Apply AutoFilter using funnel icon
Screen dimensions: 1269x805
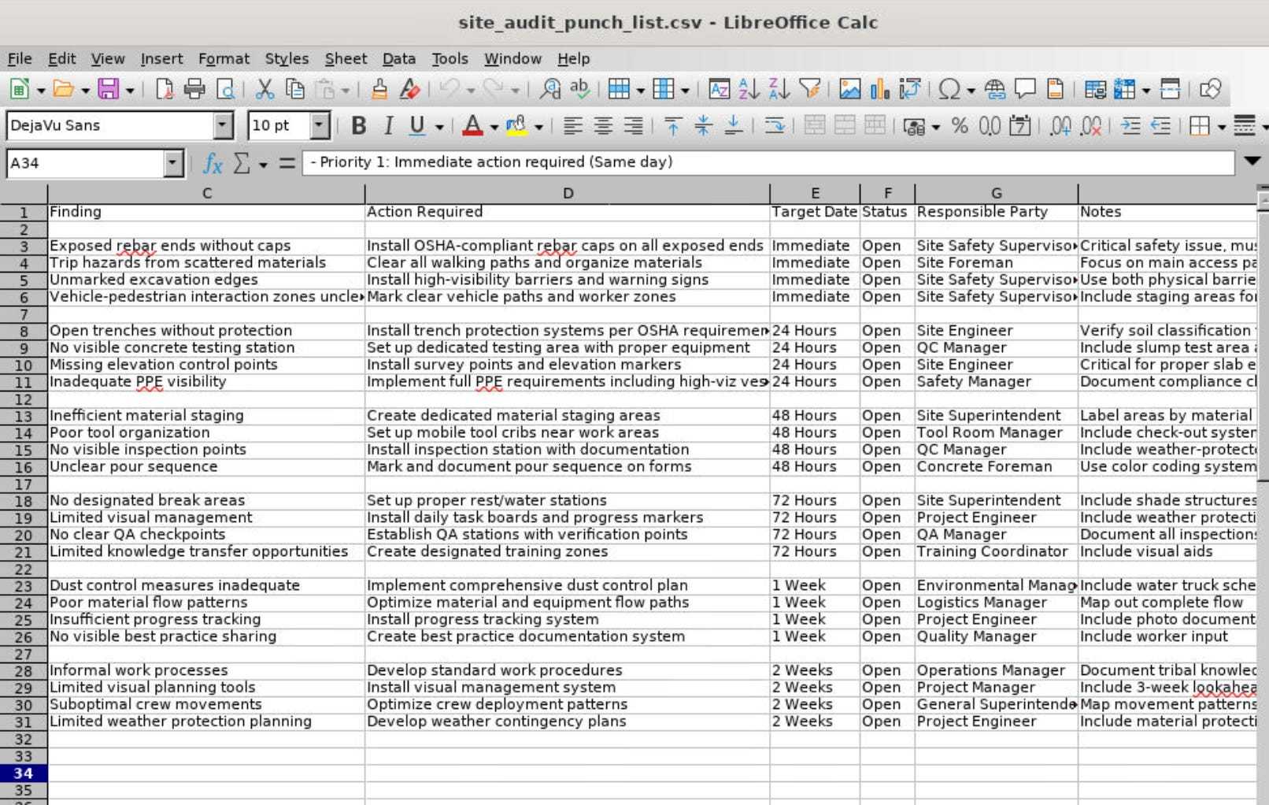[809, 89]
